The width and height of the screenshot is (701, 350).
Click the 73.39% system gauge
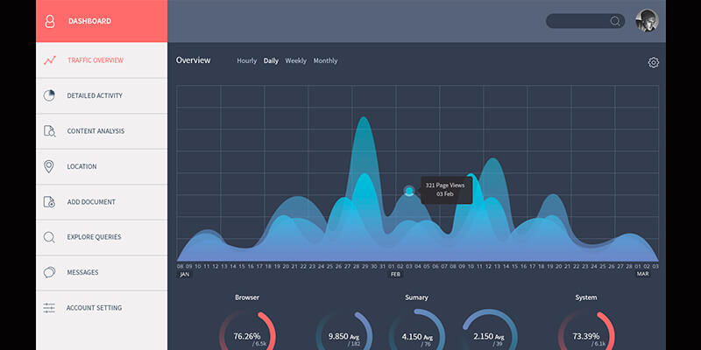tap(586, 331)
